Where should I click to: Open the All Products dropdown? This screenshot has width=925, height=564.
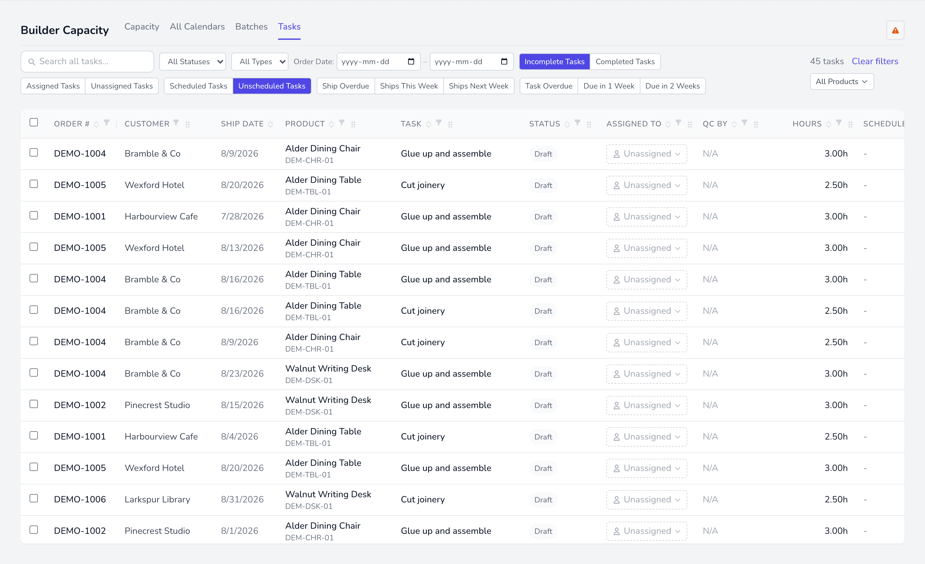[x=842, y=81]
